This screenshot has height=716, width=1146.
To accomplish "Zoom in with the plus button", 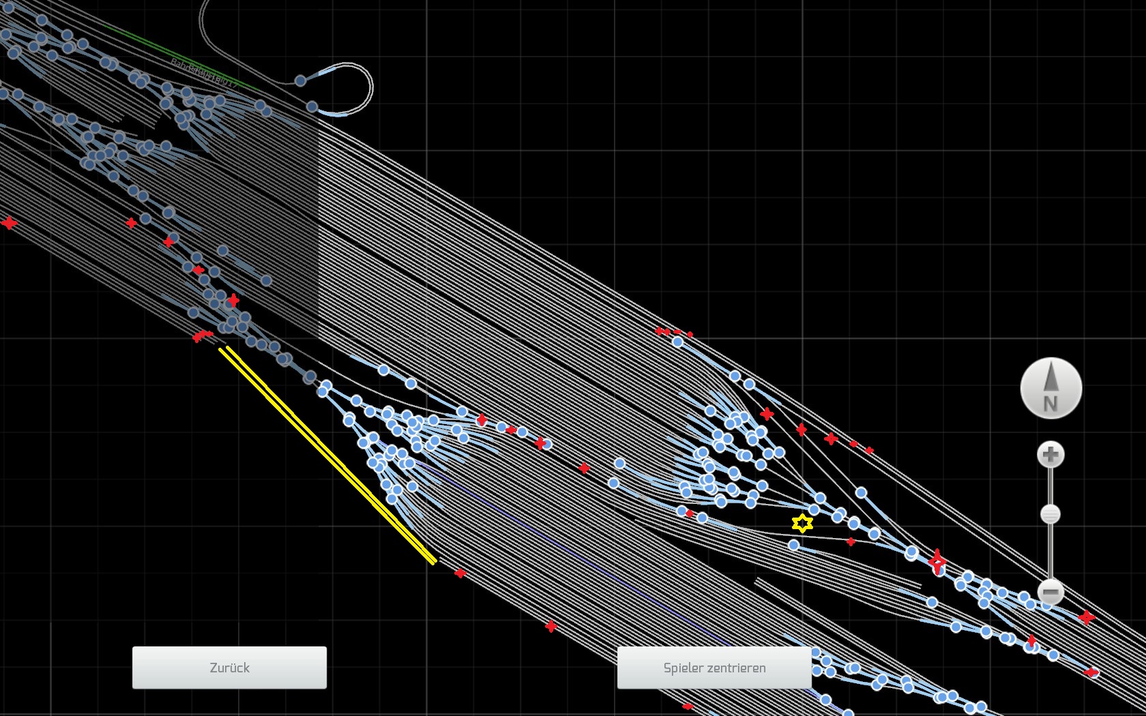I will click(x=1050, y=455).
